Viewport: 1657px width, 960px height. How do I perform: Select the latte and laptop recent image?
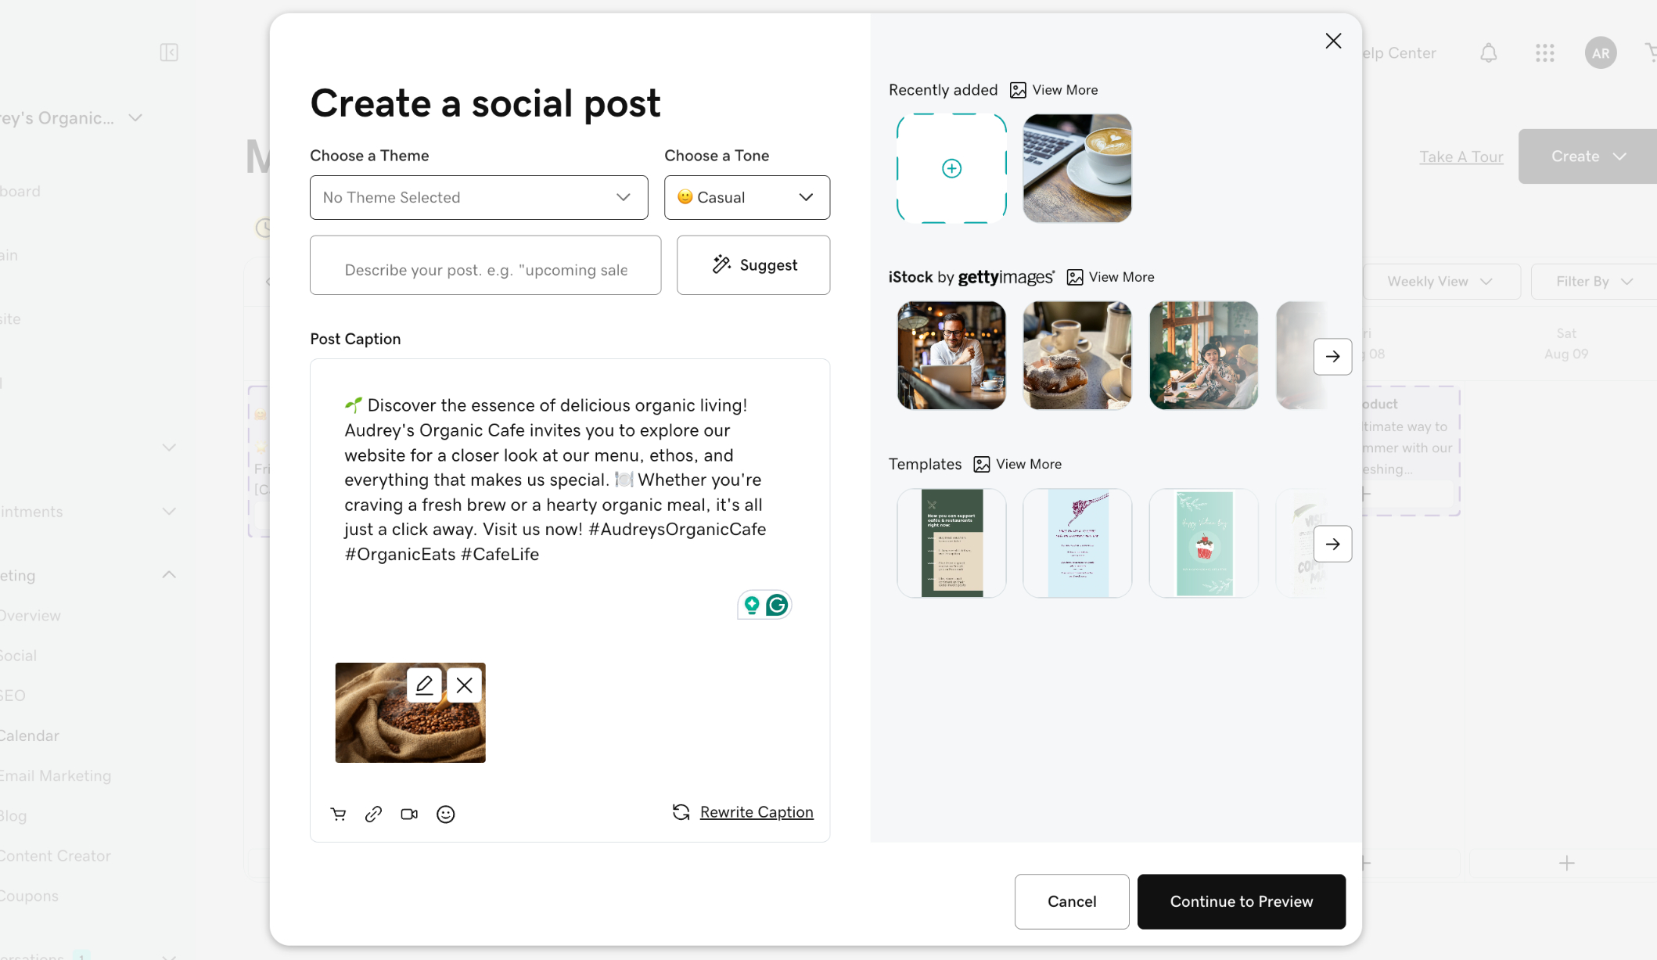pyautogui.click(x=1077, y=168)
